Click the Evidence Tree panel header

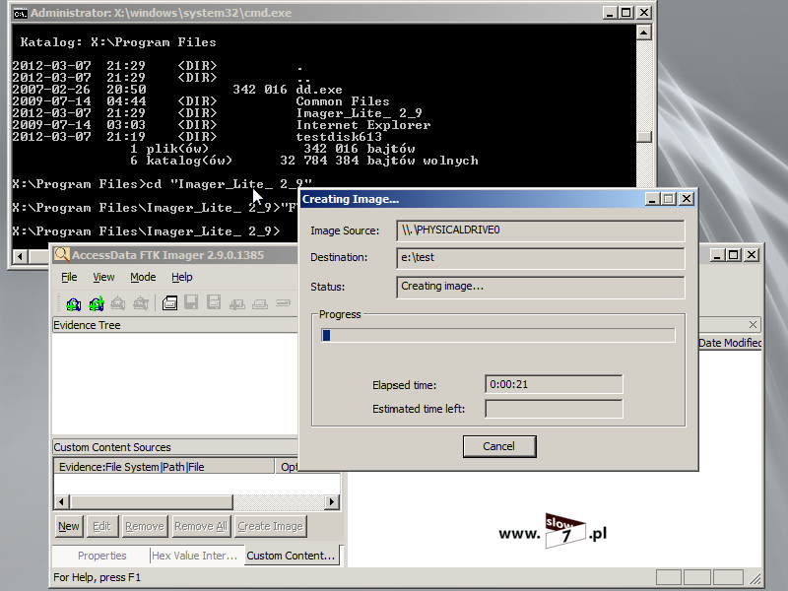pos(175,325)
